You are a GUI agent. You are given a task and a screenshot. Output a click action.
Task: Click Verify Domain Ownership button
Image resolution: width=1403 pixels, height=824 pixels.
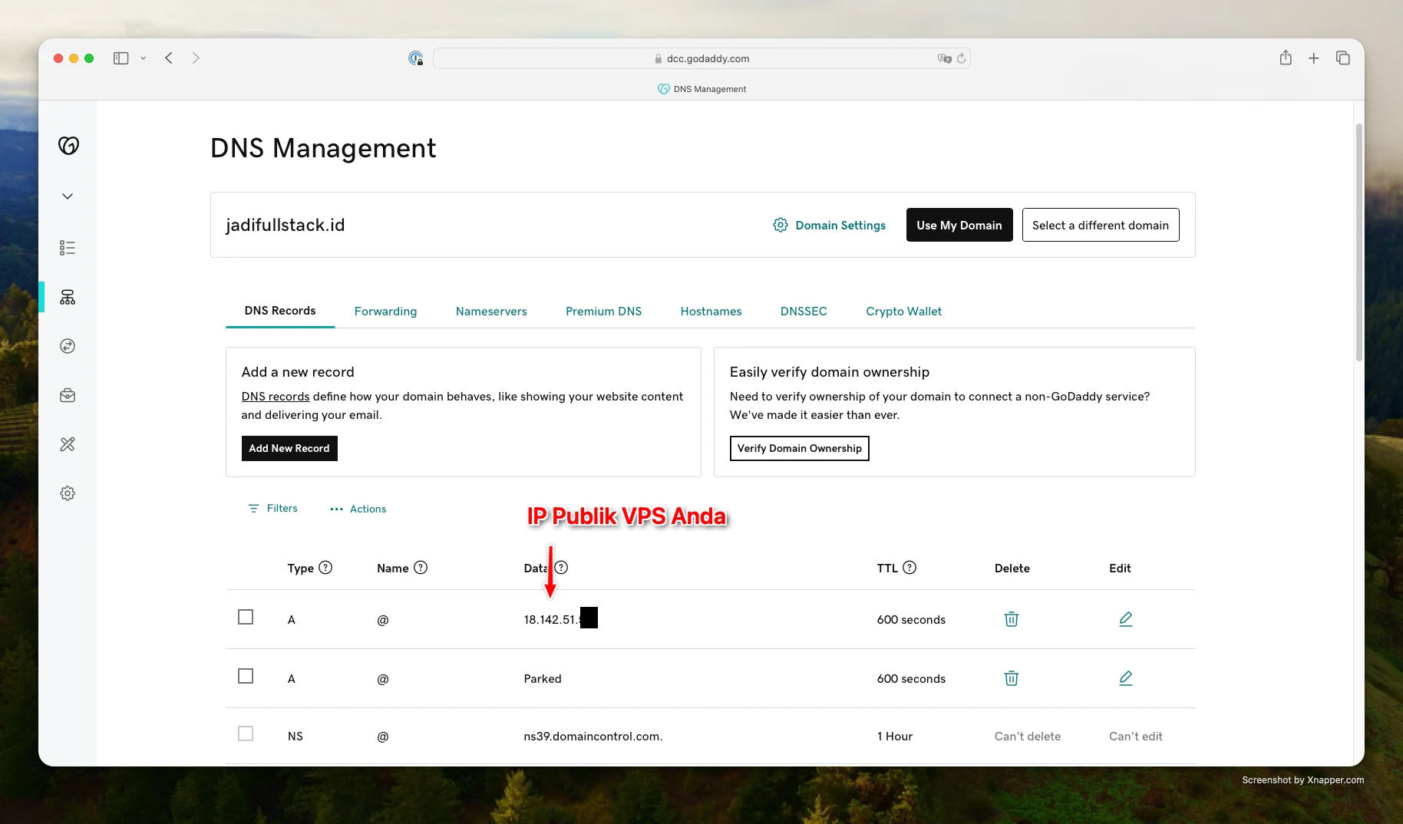click(799, 448)
